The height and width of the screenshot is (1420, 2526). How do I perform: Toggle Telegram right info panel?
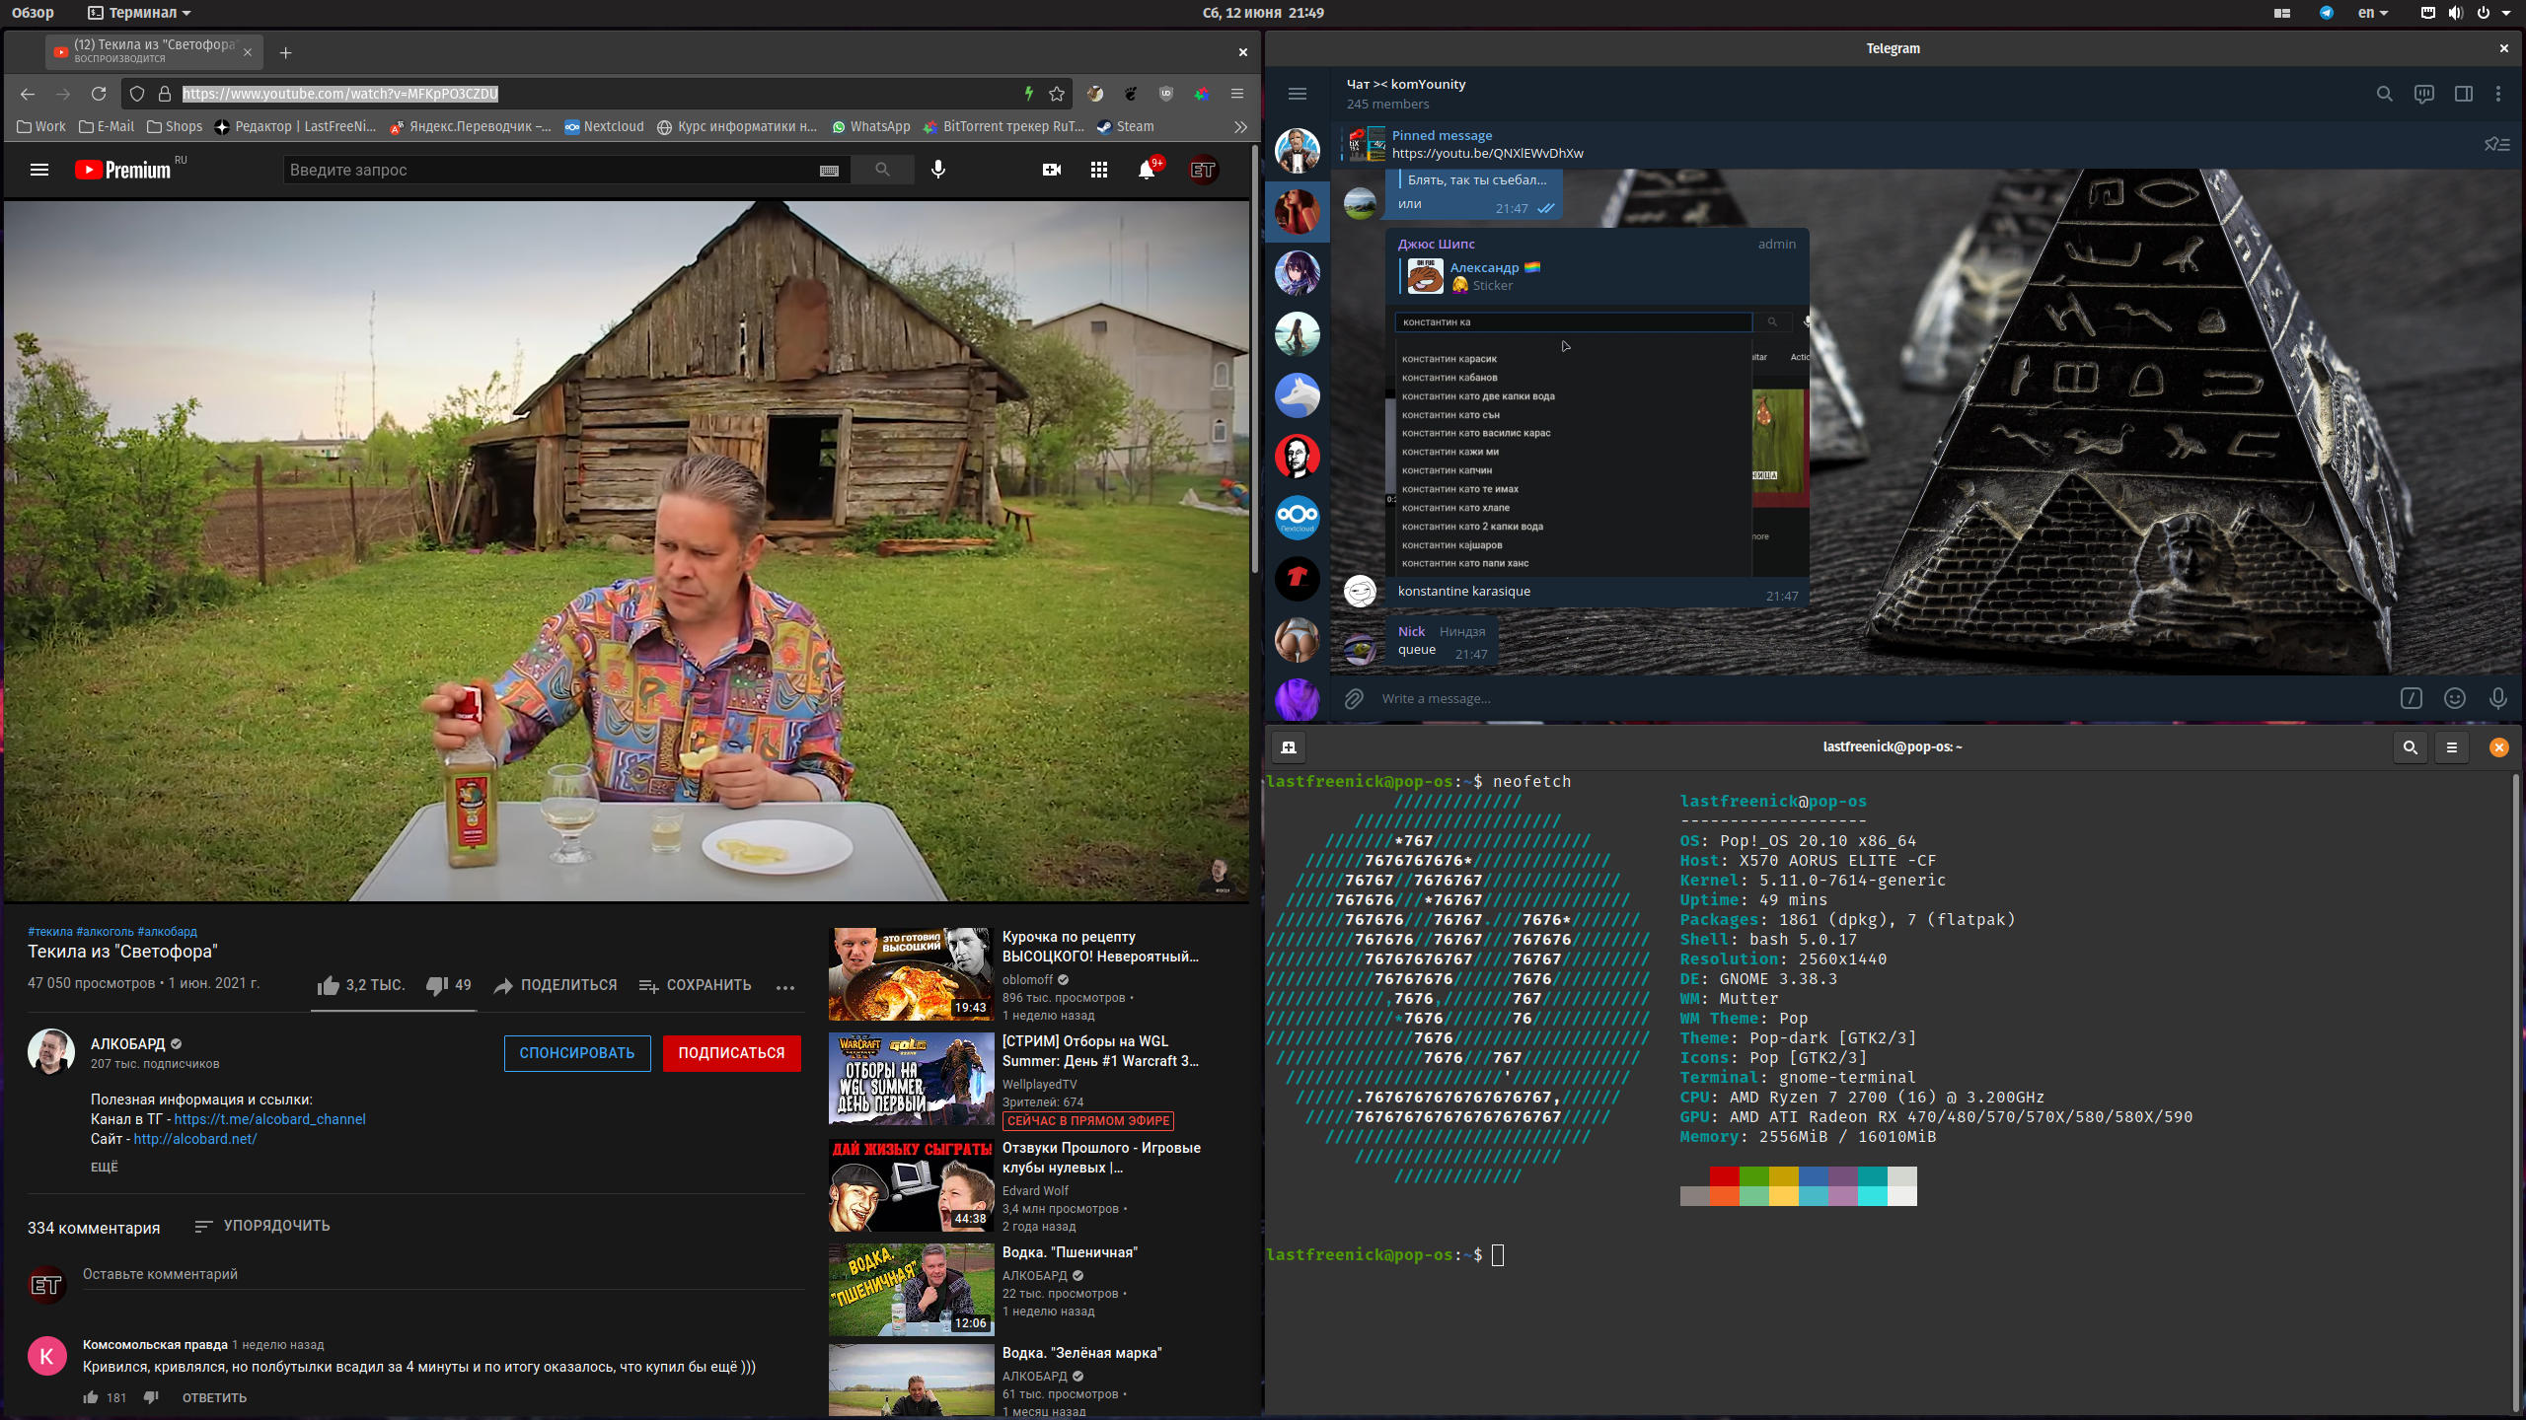click(2464, 94)
